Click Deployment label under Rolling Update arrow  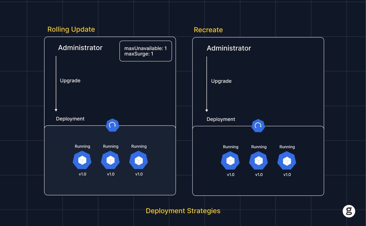tap(70, 119)
